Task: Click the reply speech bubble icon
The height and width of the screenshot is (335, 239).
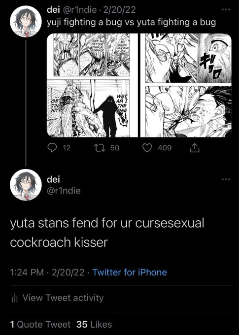Action: tap(52, 148)
